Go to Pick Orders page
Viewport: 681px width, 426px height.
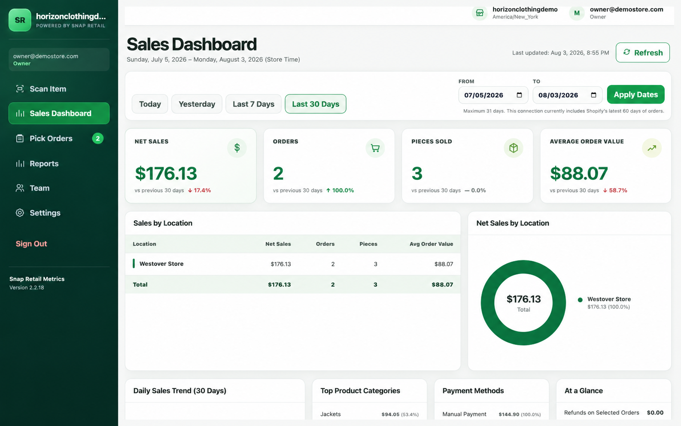point(59,138)
